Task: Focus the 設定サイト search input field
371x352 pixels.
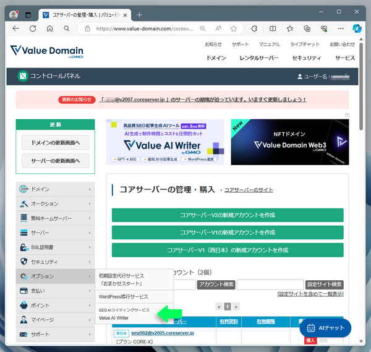Action: click(270, 285)
